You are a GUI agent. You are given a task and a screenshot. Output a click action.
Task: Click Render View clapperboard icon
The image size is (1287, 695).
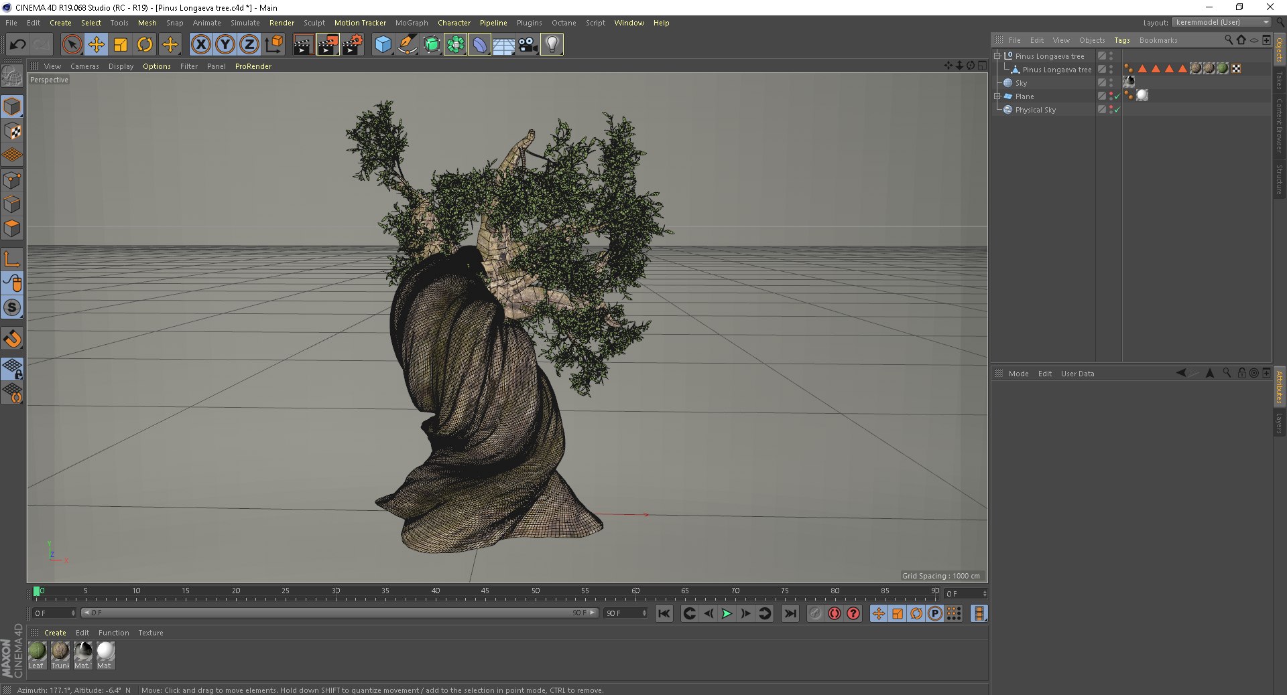(303, 45)
